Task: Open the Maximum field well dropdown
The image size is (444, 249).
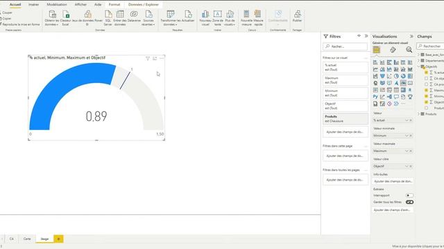Action: (407, 151)
